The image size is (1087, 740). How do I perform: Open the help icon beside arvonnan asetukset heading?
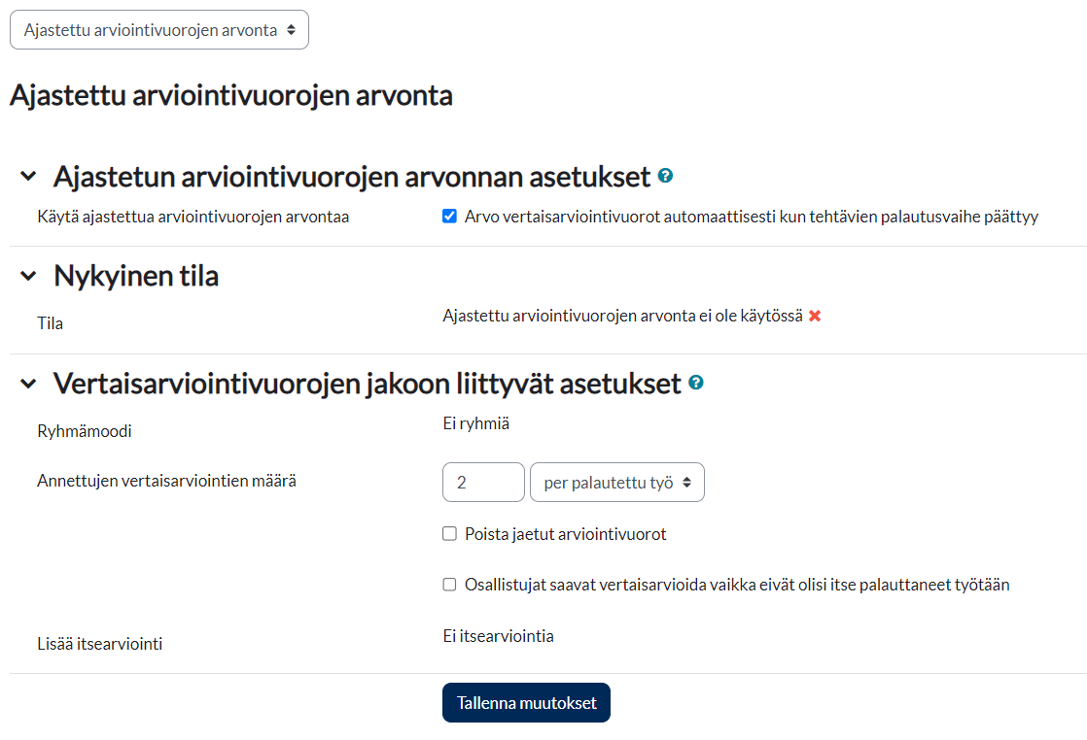665,176
